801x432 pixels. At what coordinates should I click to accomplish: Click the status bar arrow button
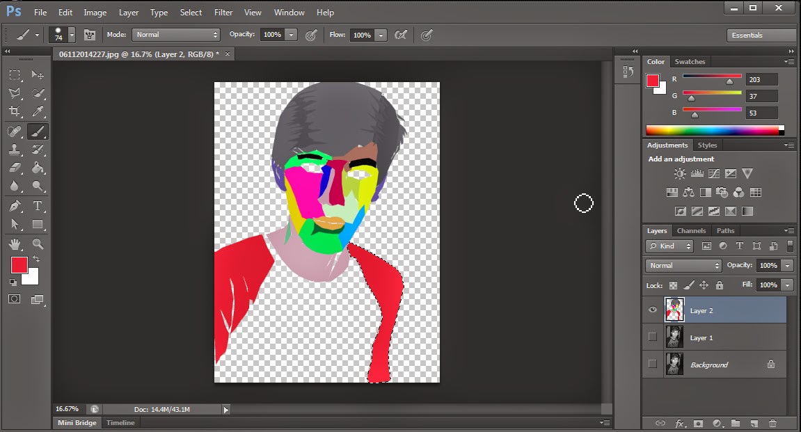pyautogui.click(x=225, y=410)
